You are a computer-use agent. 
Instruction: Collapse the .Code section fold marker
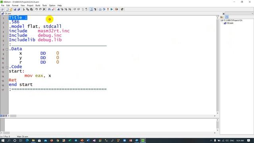coord(7,67)
